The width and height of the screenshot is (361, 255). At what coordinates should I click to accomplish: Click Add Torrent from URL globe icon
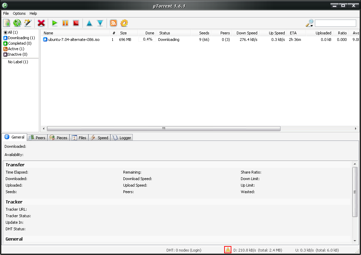pos(17,23)
